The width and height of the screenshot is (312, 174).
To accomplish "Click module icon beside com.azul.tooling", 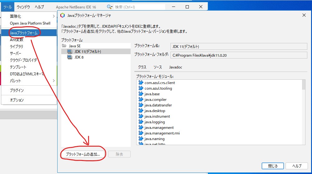I will click(x=141, y=88).
